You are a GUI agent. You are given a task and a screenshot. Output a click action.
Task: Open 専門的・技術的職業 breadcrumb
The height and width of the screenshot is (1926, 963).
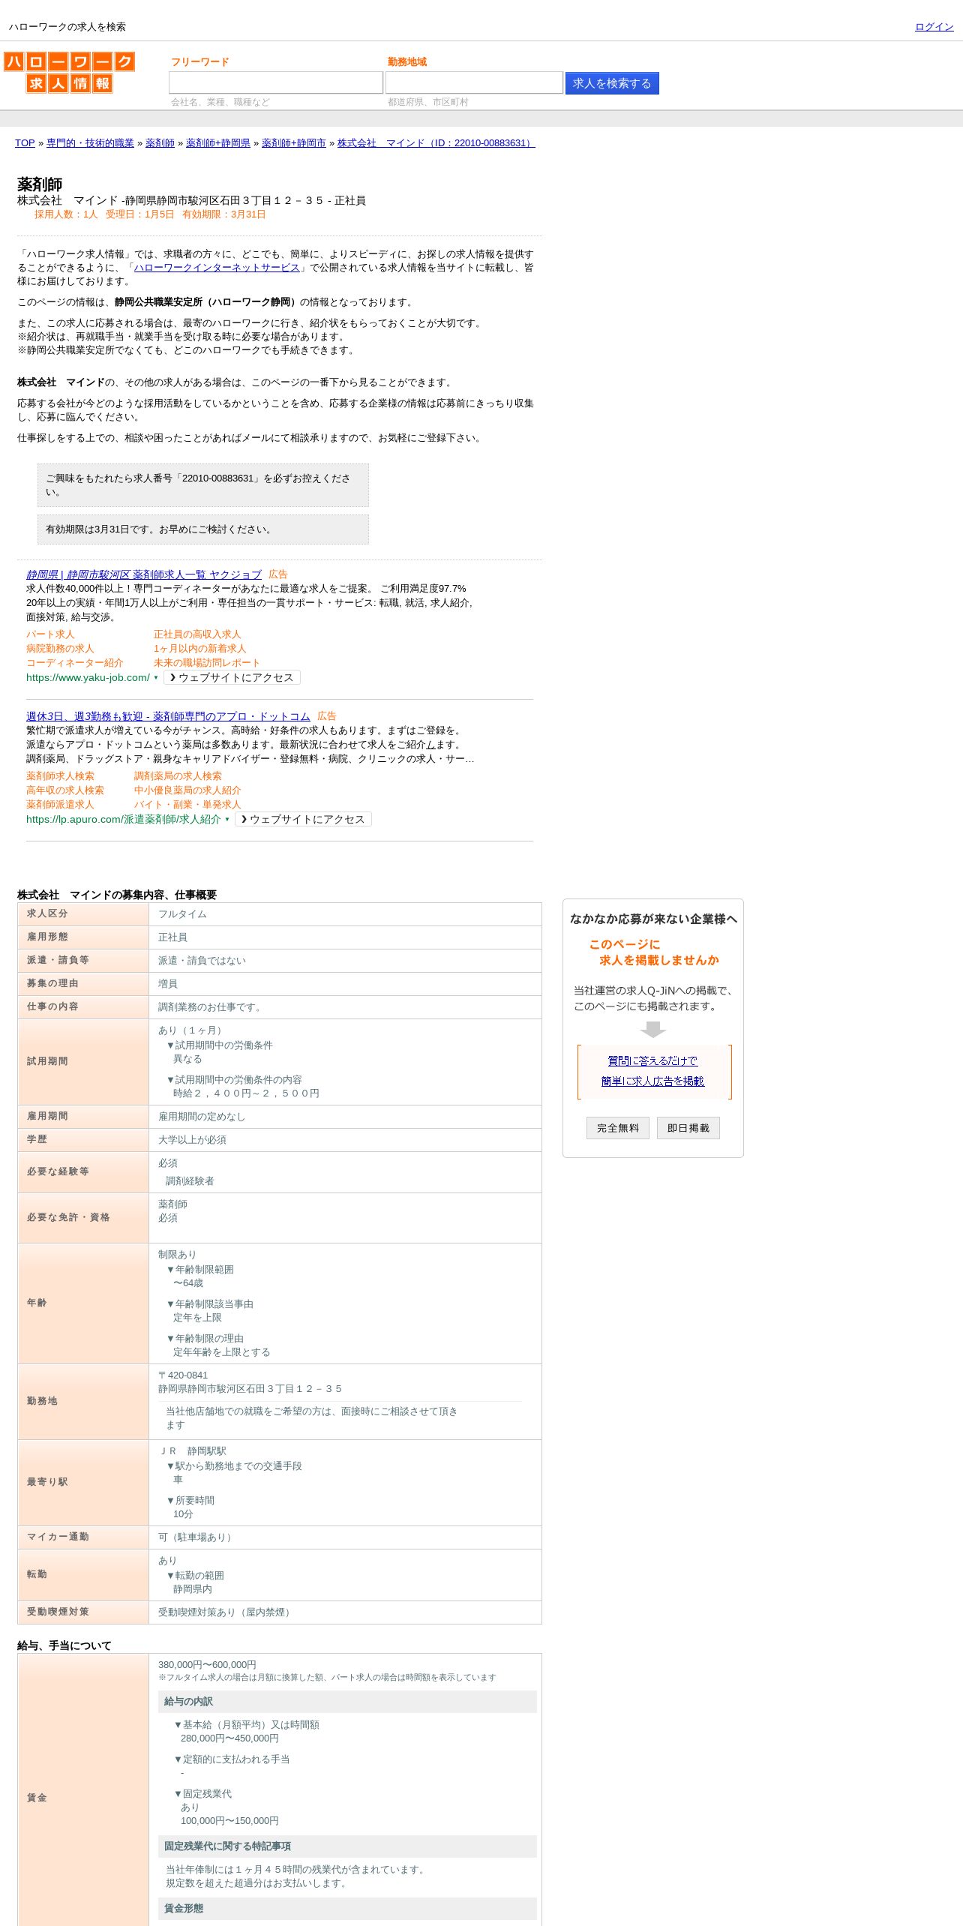[90, 143]
